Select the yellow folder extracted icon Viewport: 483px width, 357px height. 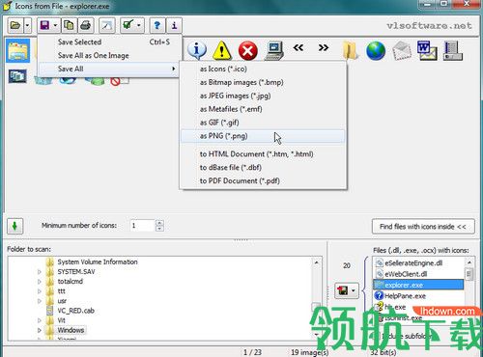pyautogui.click(x=350, y=50)
